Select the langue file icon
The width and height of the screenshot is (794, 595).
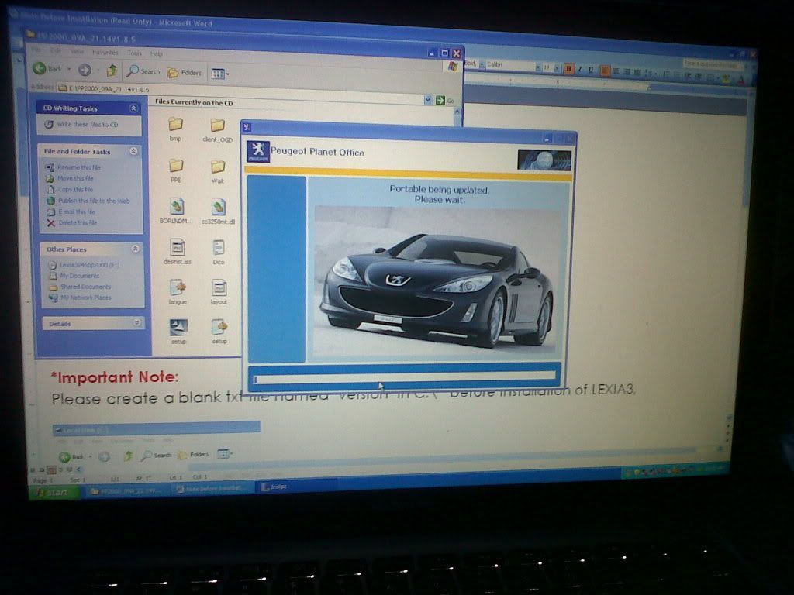tap(178, 287)
